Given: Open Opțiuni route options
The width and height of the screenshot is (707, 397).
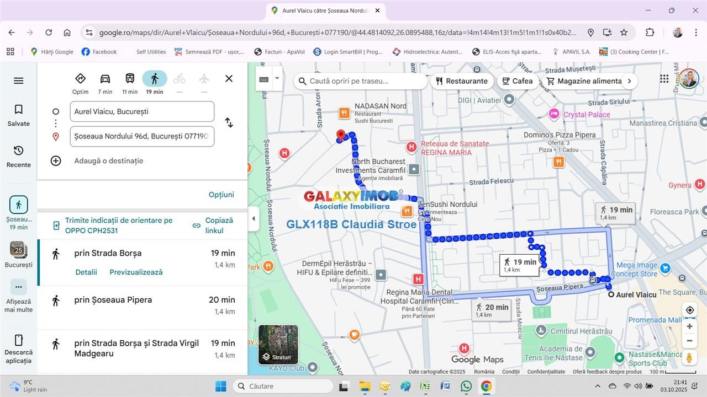Looking at the screenshot, I should (x=221, y=195).
